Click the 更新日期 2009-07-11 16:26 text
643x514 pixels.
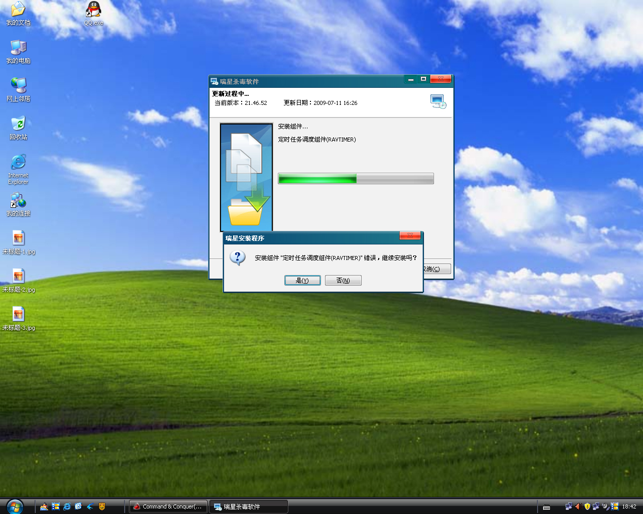[320, 103]
